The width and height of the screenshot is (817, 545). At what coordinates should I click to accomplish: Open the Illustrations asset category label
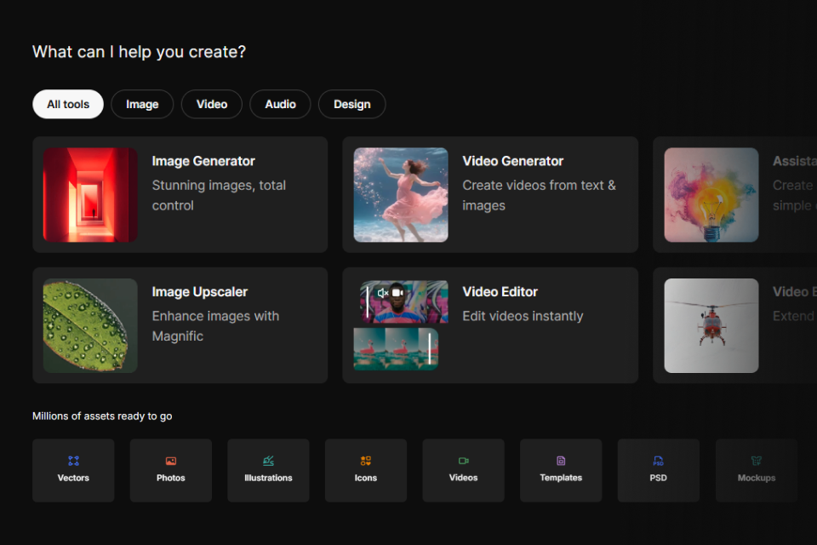pos(268,478)
